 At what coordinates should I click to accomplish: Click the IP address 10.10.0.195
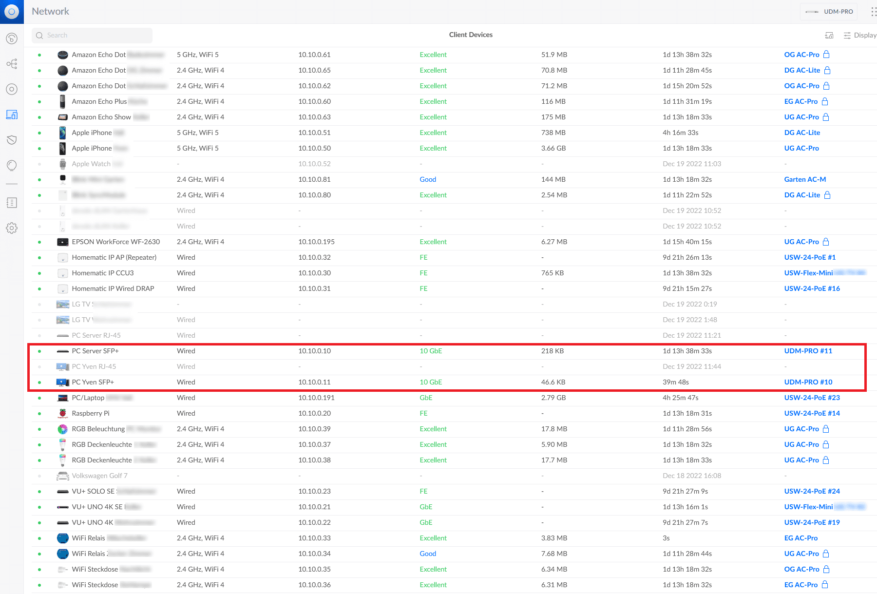click(x=316, y=242)
